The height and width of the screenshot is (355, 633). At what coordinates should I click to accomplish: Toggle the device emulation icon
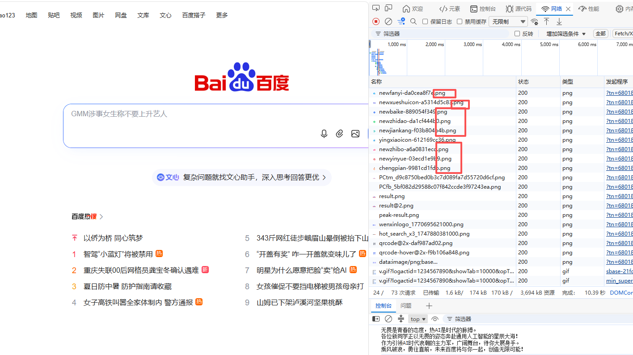[x=388, y=8]
